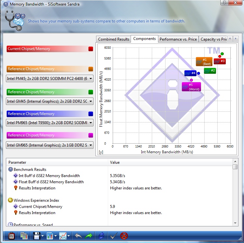
Task: Click the results list scroll-down arrow
Action: click(235, 223)
